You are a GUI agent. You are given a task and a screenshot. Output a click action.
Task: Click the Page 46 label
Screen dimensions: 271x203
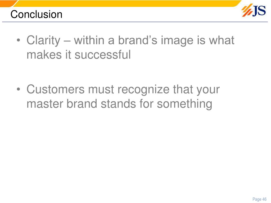pos(259,199)
